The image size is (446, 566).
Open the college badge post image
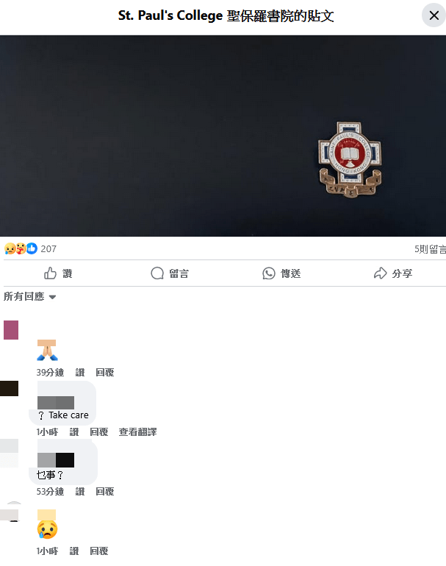coord(223,136)
